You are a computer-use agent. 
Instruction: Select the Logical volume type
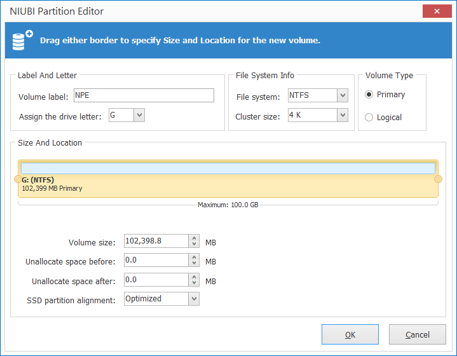pyautogui.click(x=369, y=118)
